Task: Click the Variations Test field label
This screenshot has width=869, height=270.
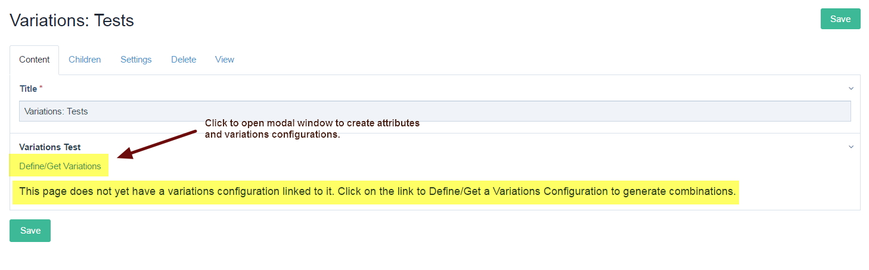Action: pos(50,147)
